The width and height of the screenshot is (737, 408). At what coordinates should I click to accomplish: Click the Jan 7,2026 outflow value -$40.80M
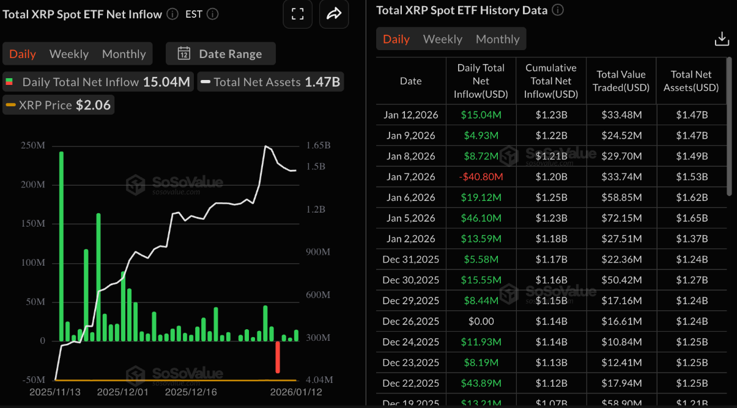tap(481, 177)
